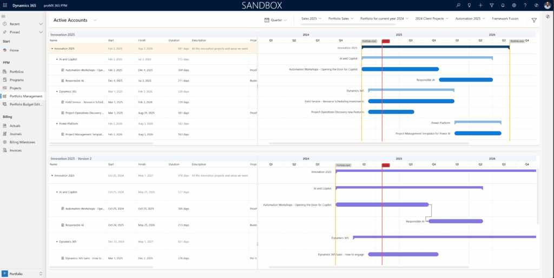Open the settings gear icon
554x278 pixels.
coord(514,5)
